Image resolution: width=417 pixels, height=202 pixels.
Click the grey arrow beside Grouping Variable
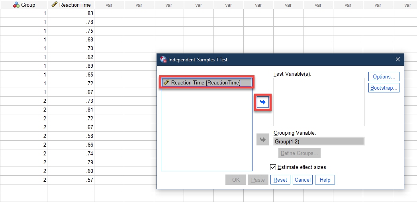click(263, 139)
